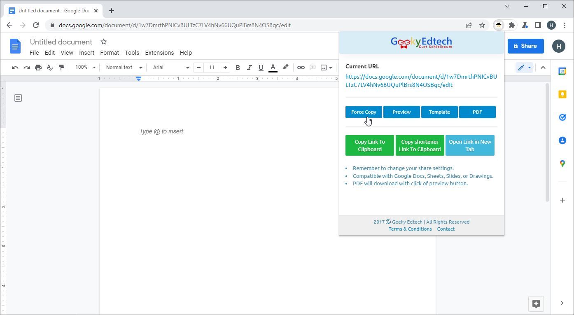Open Google Keep from side panel
This screenshot has height=315, width=574.
(x=562, y=94)
